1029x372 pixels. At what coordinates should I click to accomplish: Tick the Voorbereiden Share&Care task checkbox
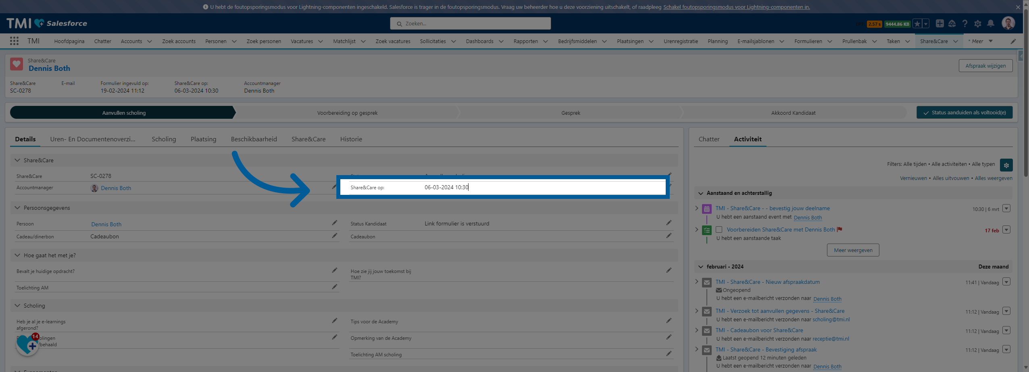pyautogui.click(x=719, y=230)
